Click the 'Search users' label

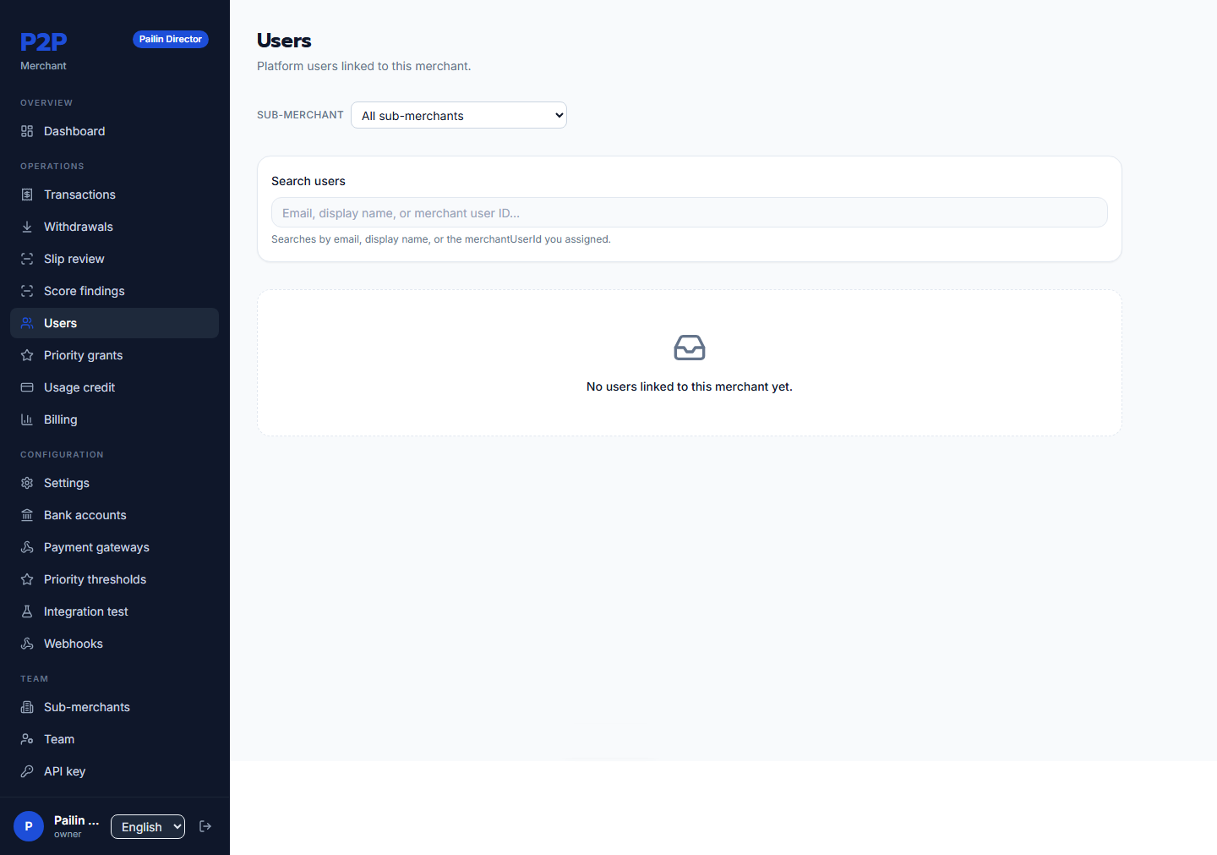[x=308, y=181]
